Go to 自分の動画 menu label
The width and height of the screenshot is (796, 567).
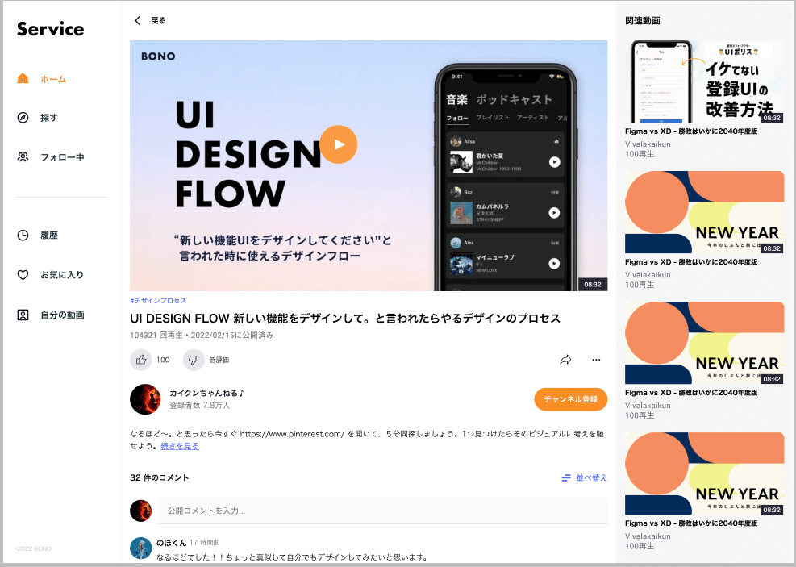pyautogui.click(x=62, y=315)
